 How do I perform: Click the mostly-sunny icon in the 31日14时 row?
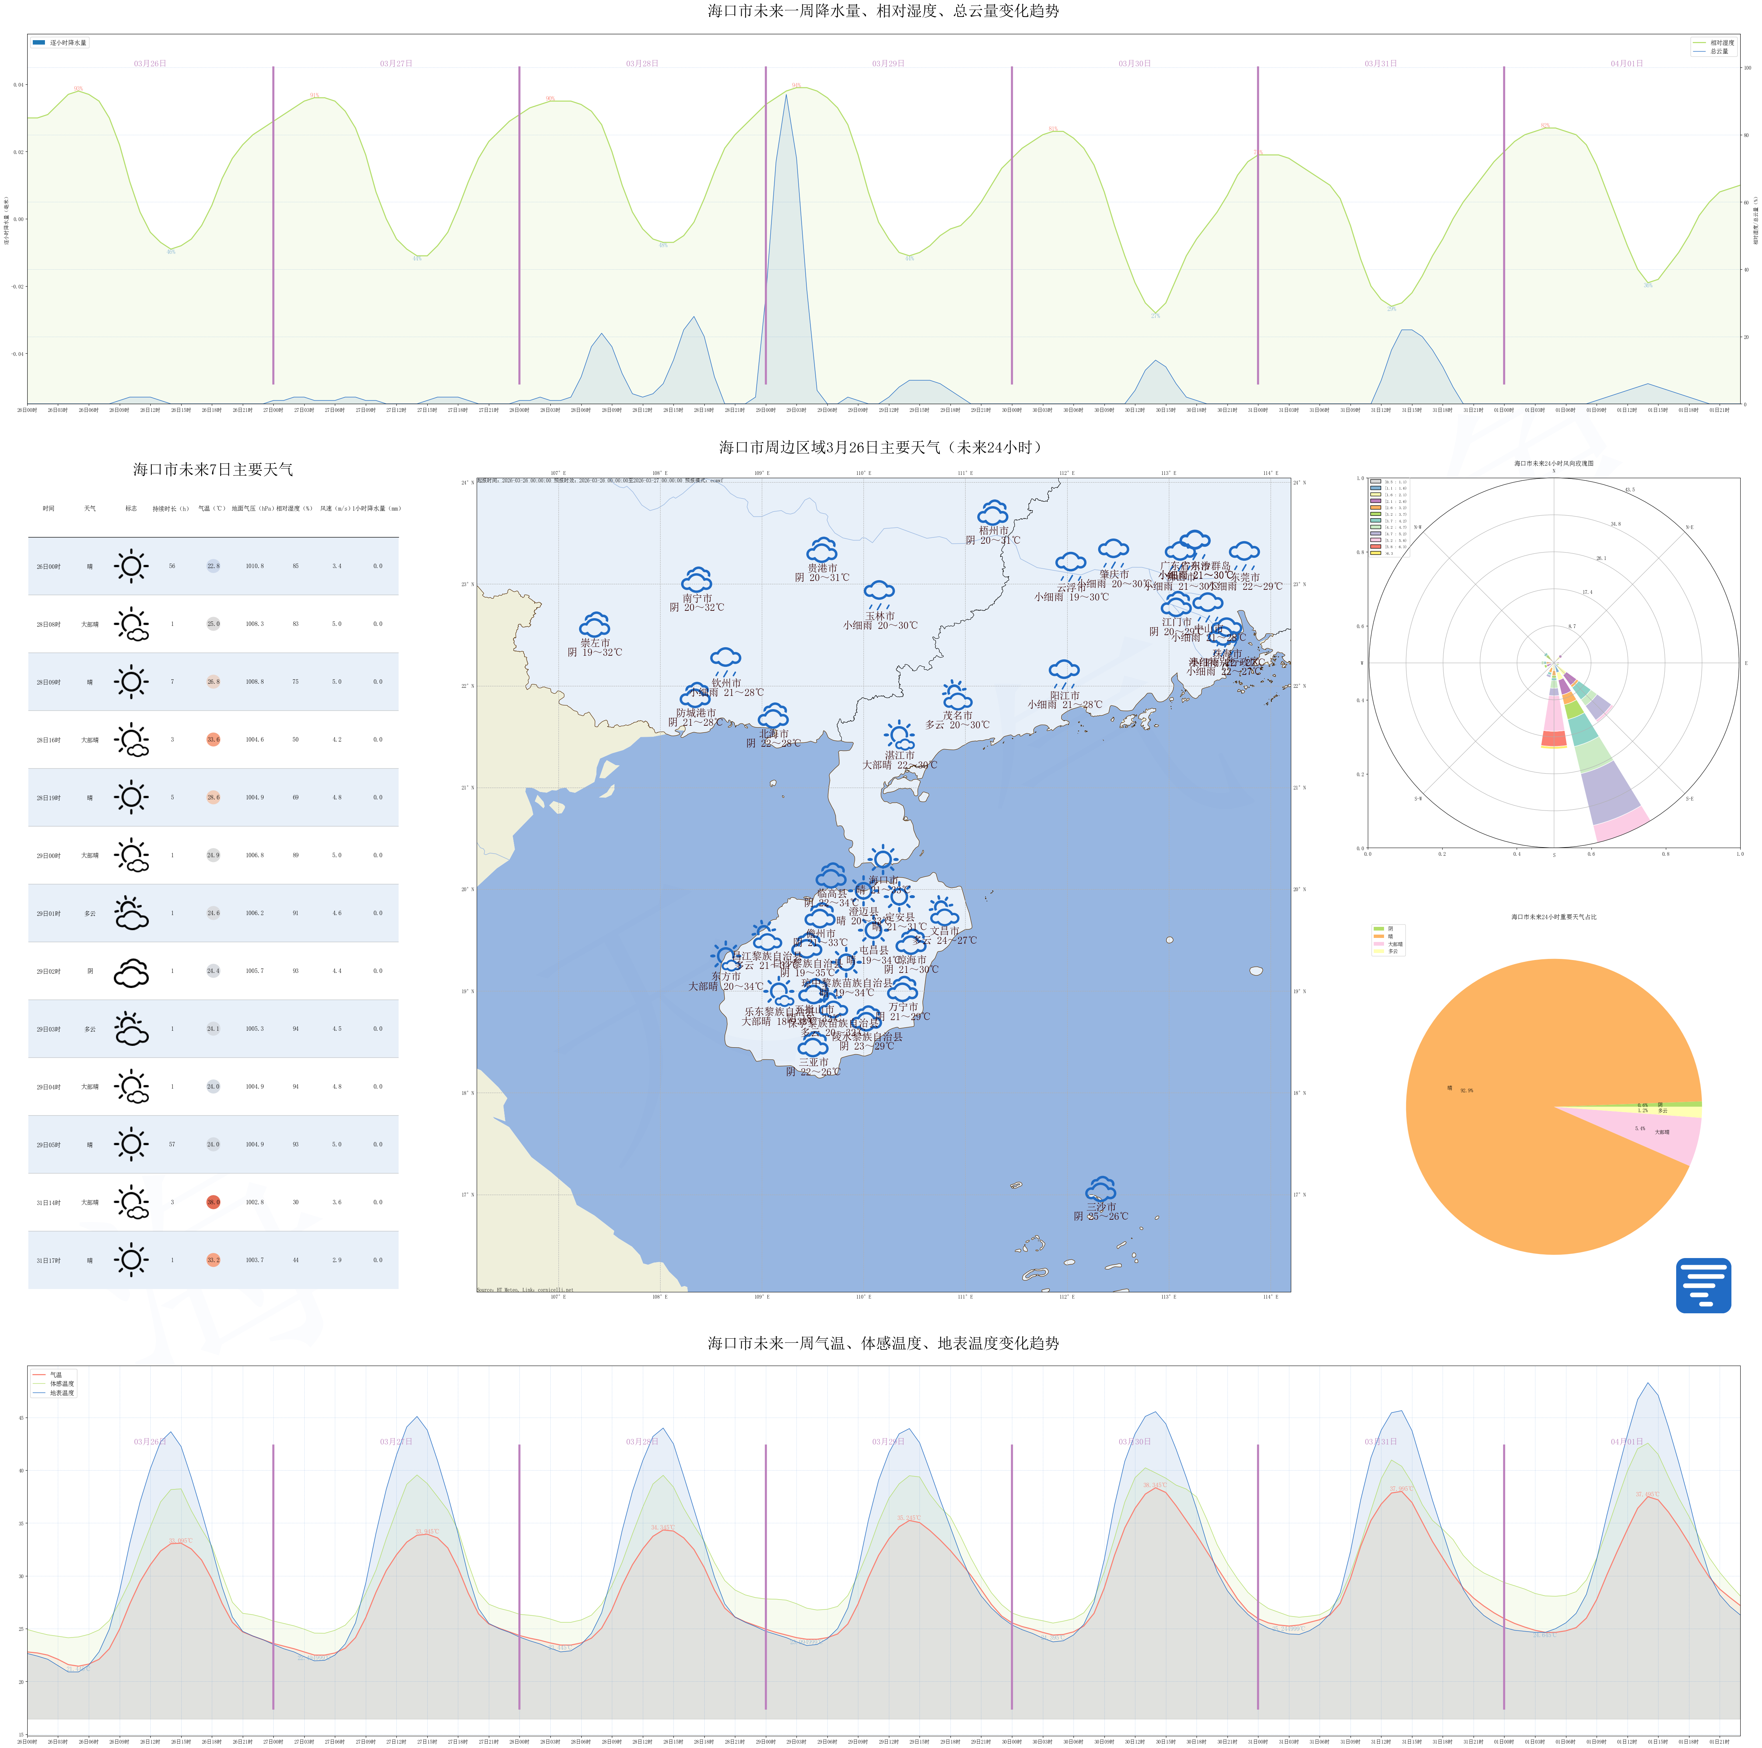point(131,1202)
